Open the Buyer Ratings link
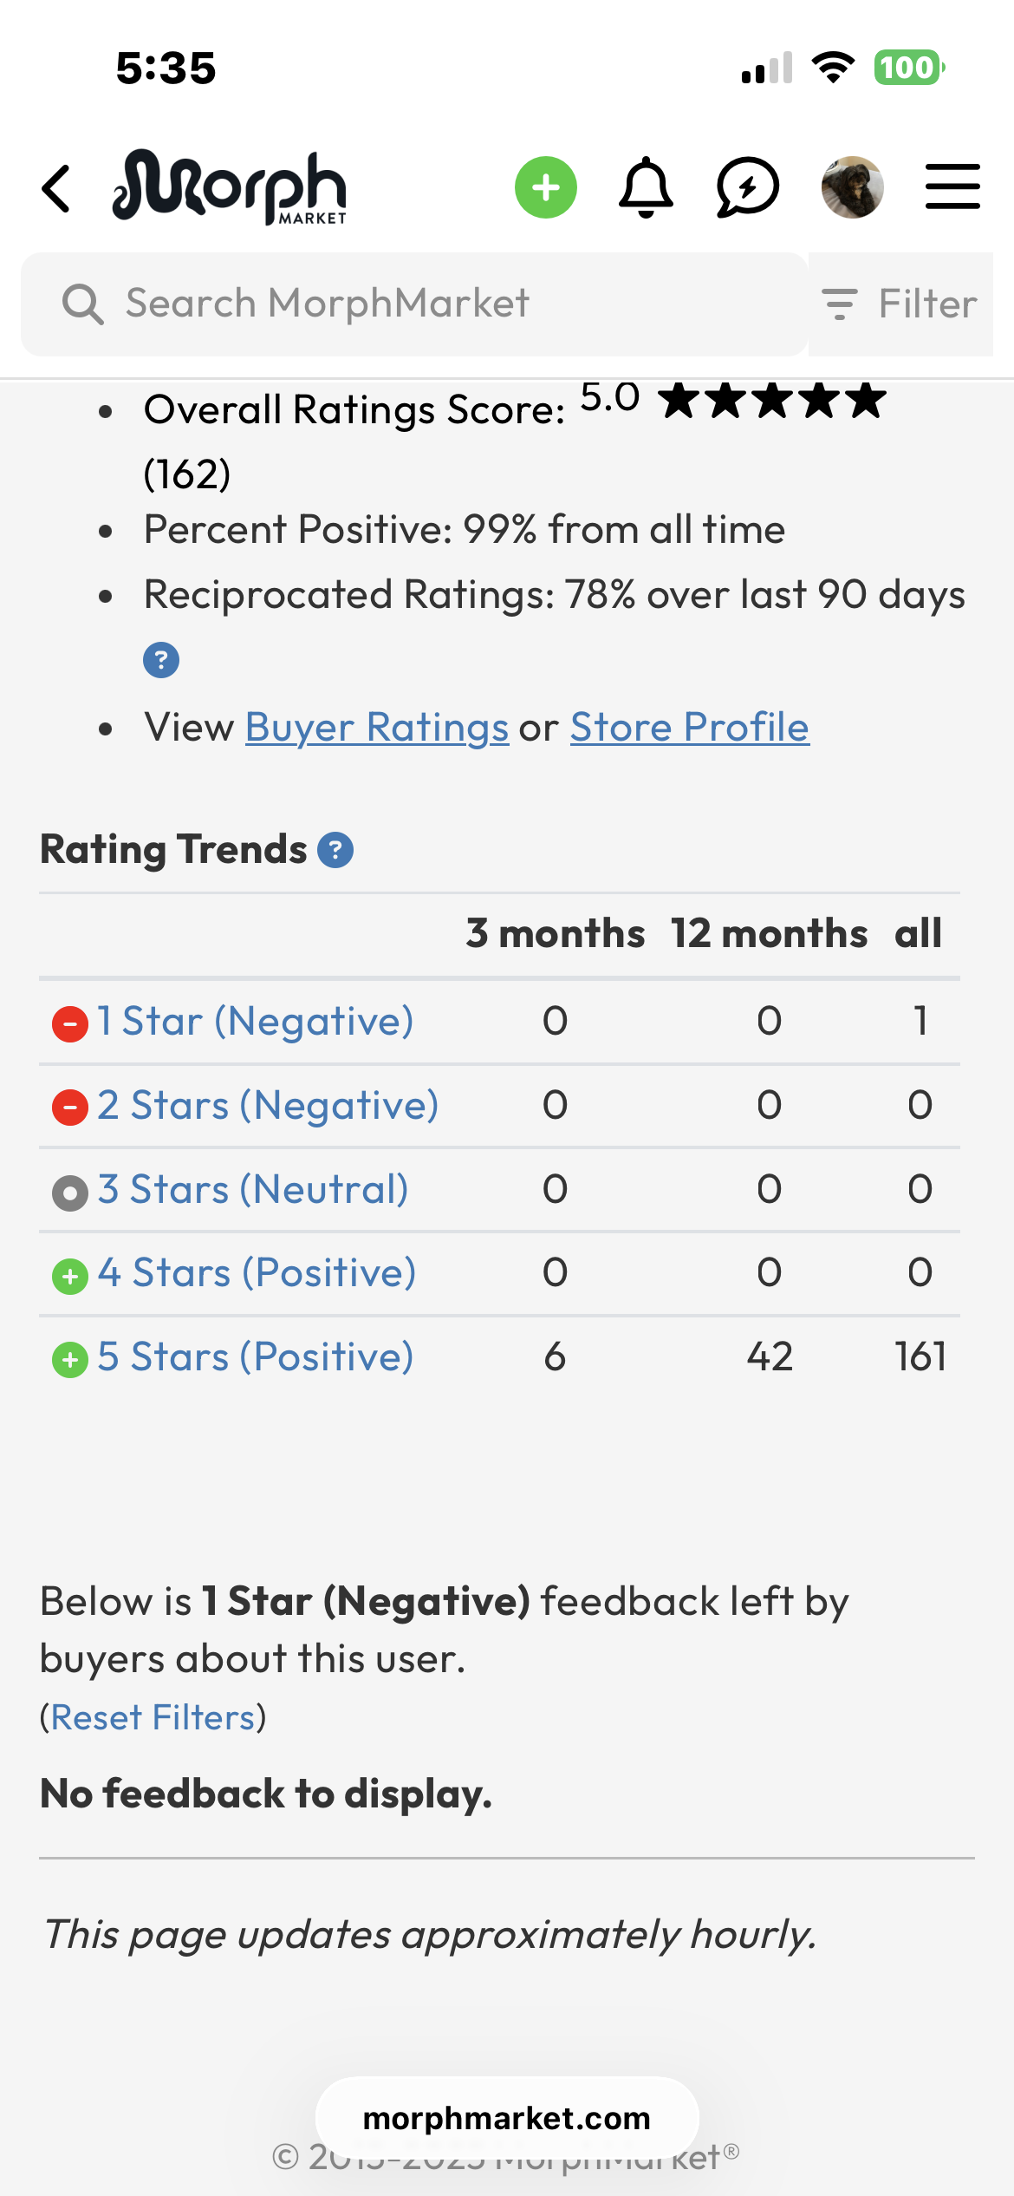The image size is (1014, 2196). tap(377, 728)
